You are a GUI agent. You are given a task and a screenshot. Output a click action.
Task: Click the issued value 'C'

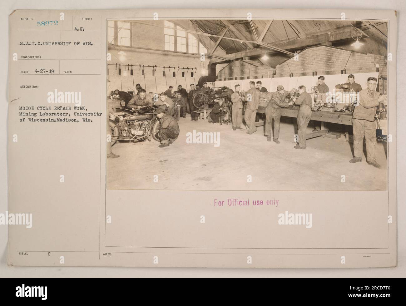(x=50, y=254)
